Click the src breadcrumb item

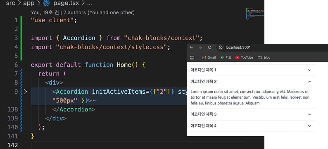click(10, 3)
